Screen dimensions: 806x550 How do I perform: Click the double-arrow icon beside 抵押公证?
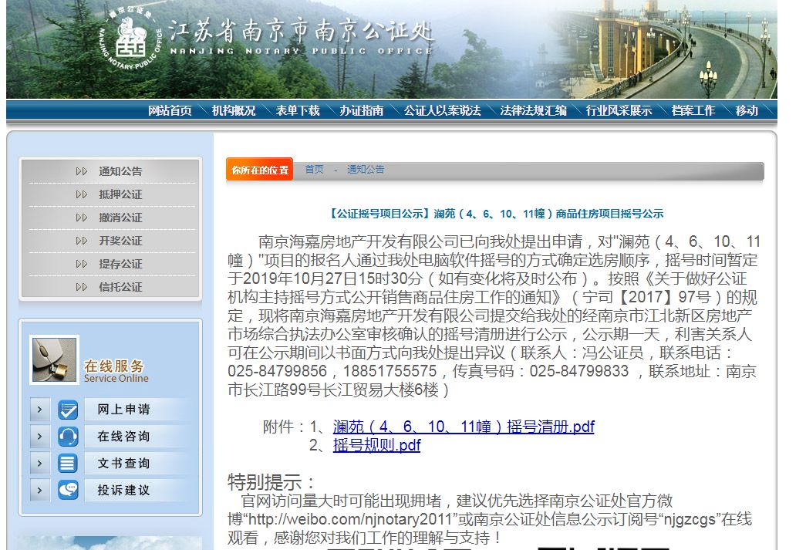(x=82, y=194)
